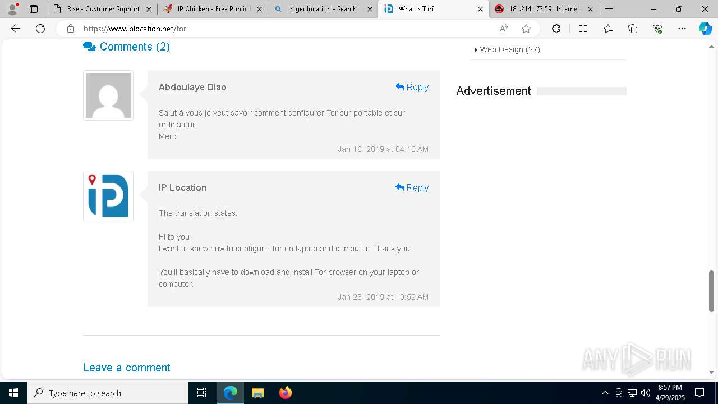Open the Windows Start menu

click(13, 393)
